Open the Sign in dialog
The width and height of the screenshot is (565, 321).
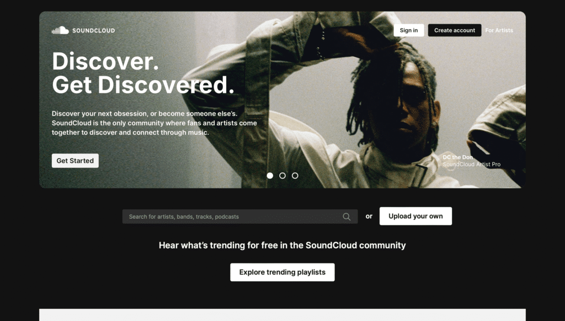pos(409,30)
